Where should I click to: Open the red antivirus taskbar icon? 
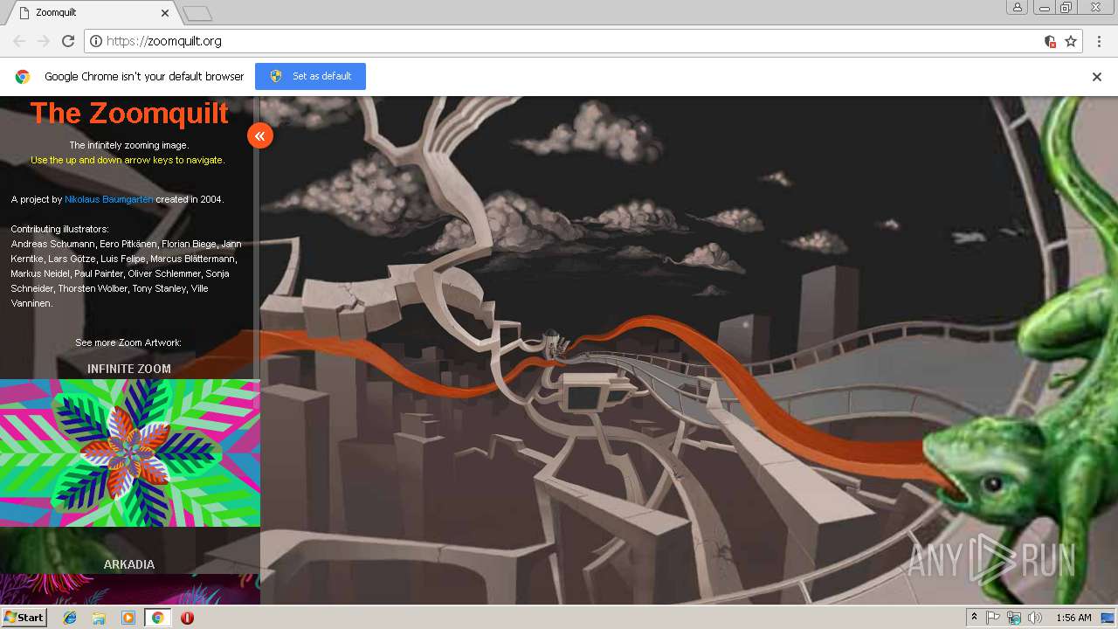(x=187, y=618)
